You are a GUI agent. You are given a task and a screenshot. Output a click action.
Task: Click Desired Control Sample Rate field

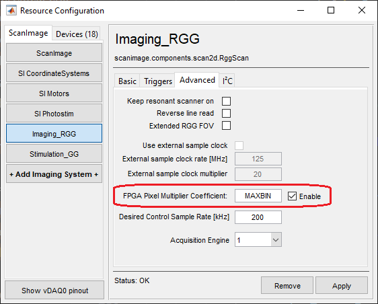click(x=258, y=217)
